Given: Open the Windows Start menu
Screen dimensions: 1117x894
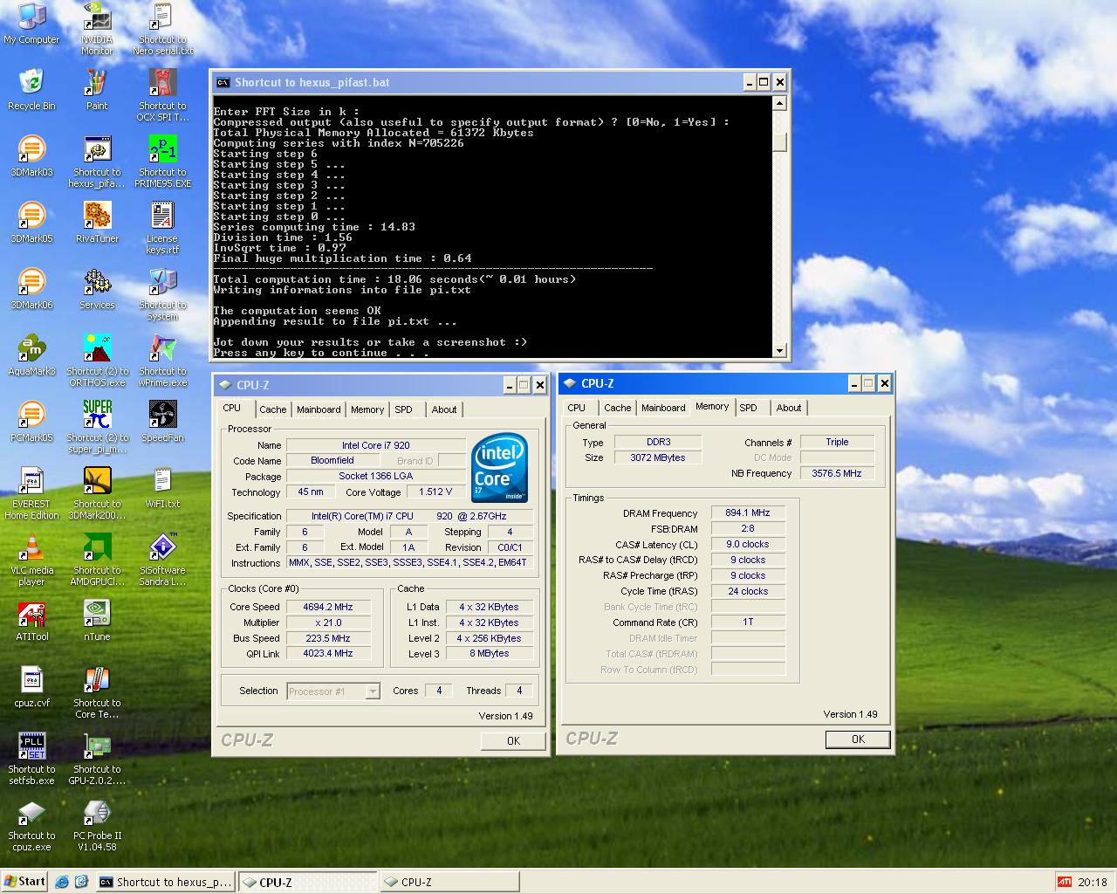Looking at the screenshot, I should pos(25,882).
